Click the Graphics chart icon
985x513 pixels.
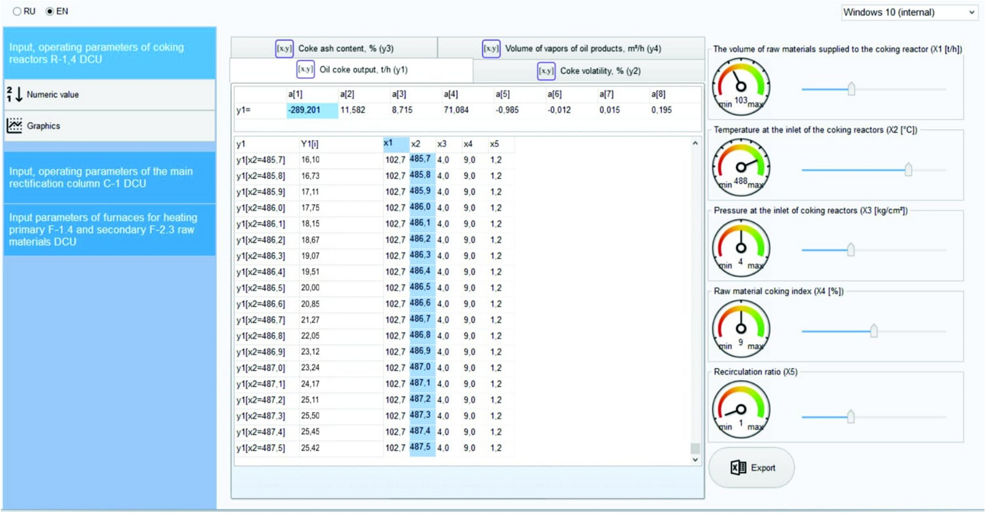pyautogui.click(x=14, y=126)
